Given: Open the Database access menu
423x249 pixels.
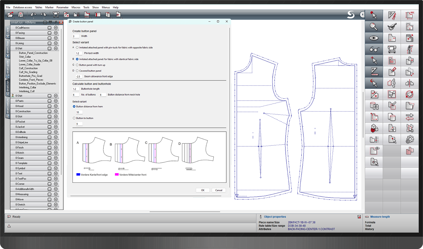Looking at the screenshot, I should pyautogui.click(x=22, y=7).
